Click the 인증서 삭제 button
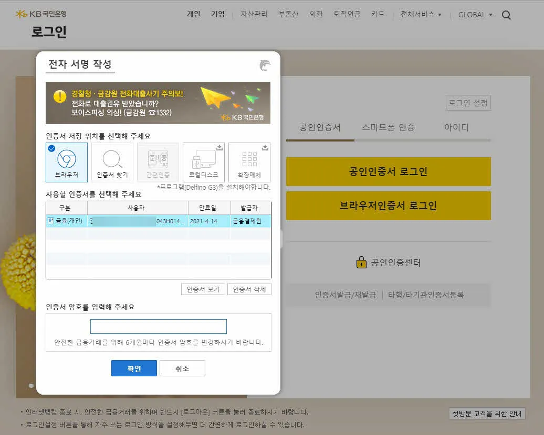544x435 pixels. (x=249, y=289)
